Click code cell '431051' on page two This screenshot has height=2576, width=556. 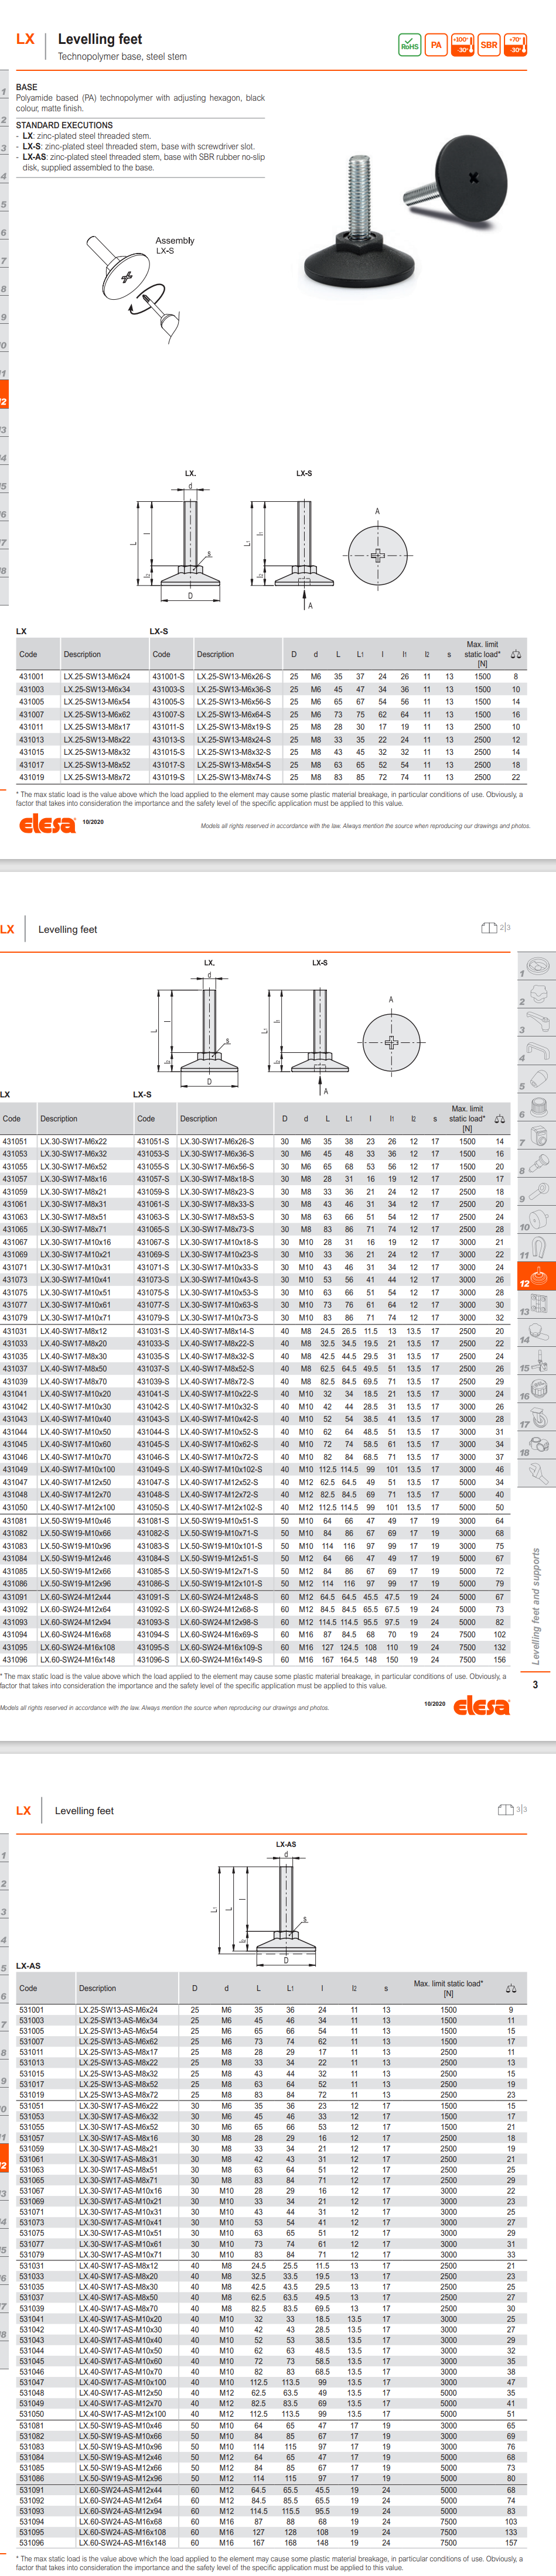[15, 1141]
